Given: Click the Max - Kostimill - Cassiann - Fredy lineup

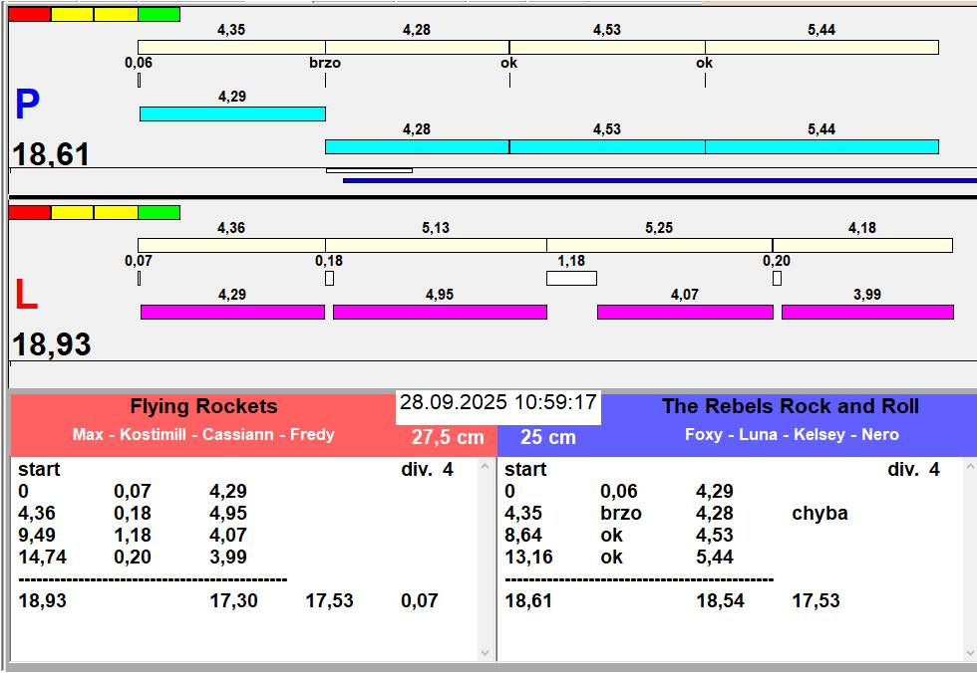Looking at the screenshot, I should [203, 435].
